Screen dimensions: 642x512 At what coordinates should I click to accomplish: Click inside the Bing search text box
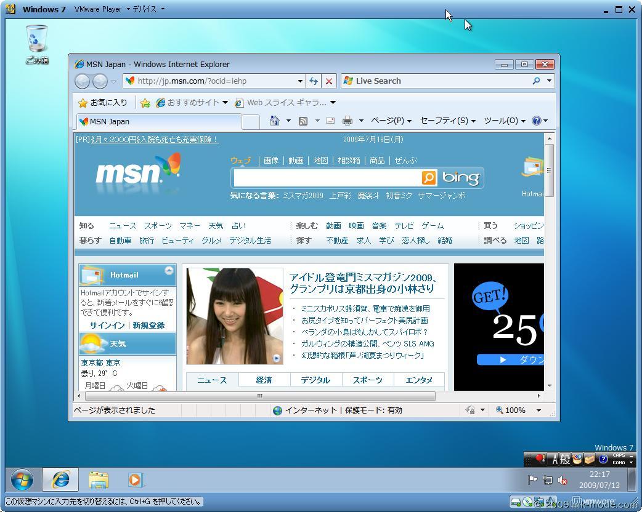[327, 178]
